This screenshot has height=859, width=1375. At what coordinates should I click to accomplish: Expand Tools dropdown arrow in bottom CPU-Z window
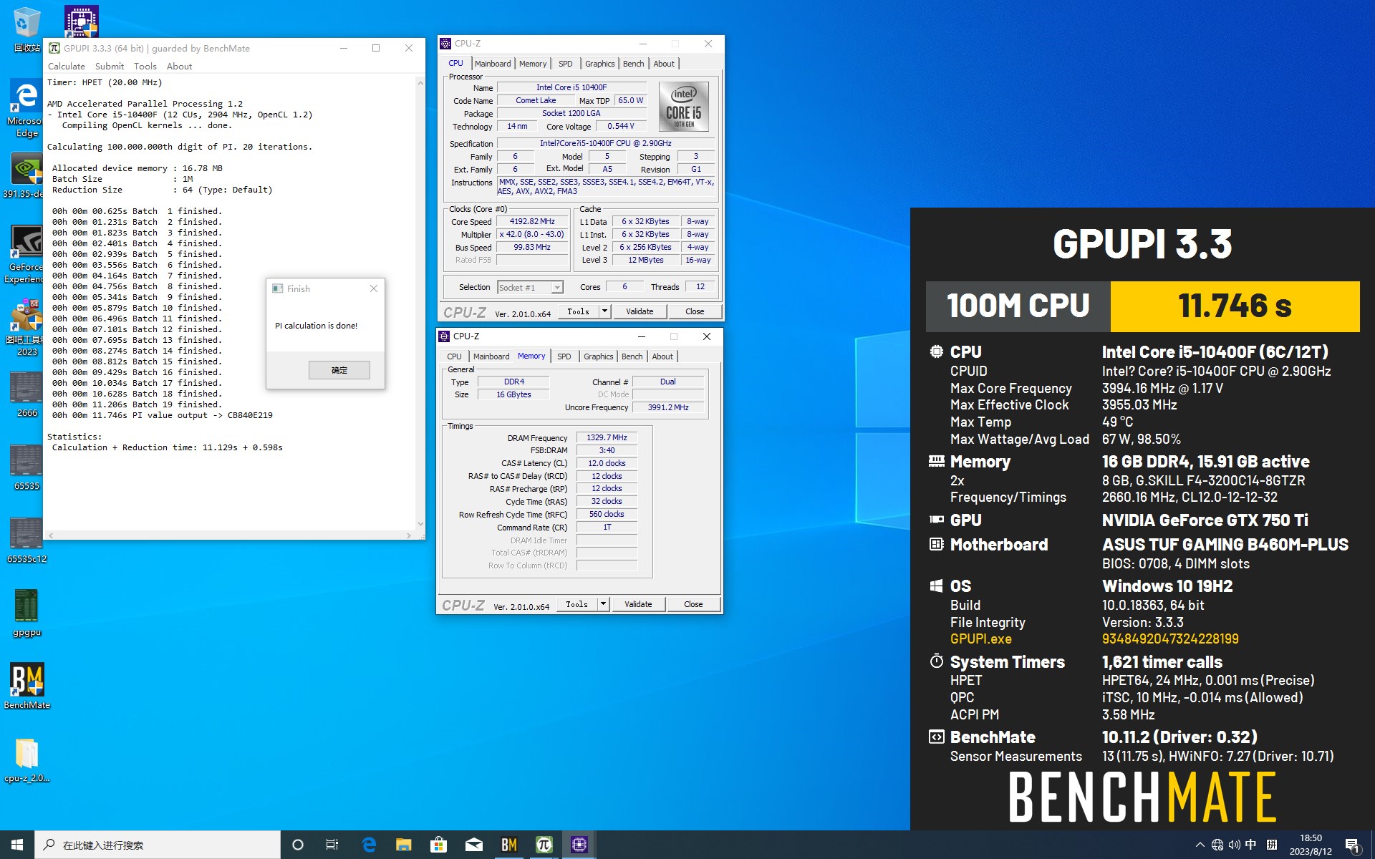604,604
